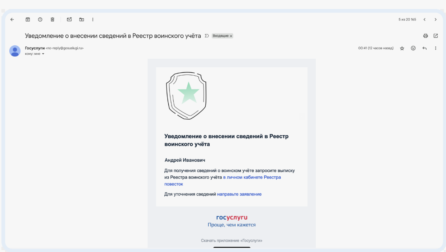Screen dimensions: 446x252
Task: Delete the email with trash icon
Action: pos(52,19)
